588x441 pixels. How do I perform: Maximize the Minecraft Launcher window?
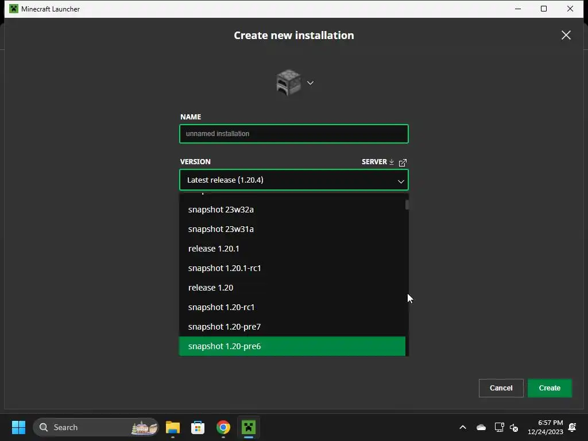tap(544, 9)
